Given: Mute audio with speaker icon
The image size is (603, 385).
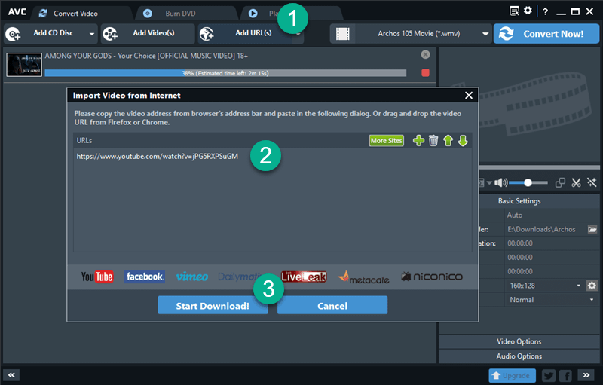Looking at the screenshot, I should click(x=500, y=183).
